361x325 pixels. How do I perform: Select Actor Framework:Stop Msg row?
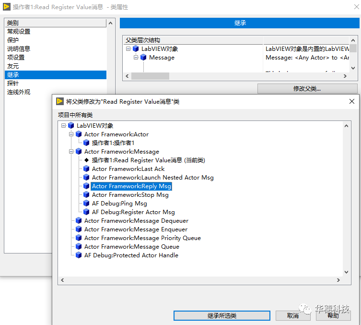tap(130, 195)
